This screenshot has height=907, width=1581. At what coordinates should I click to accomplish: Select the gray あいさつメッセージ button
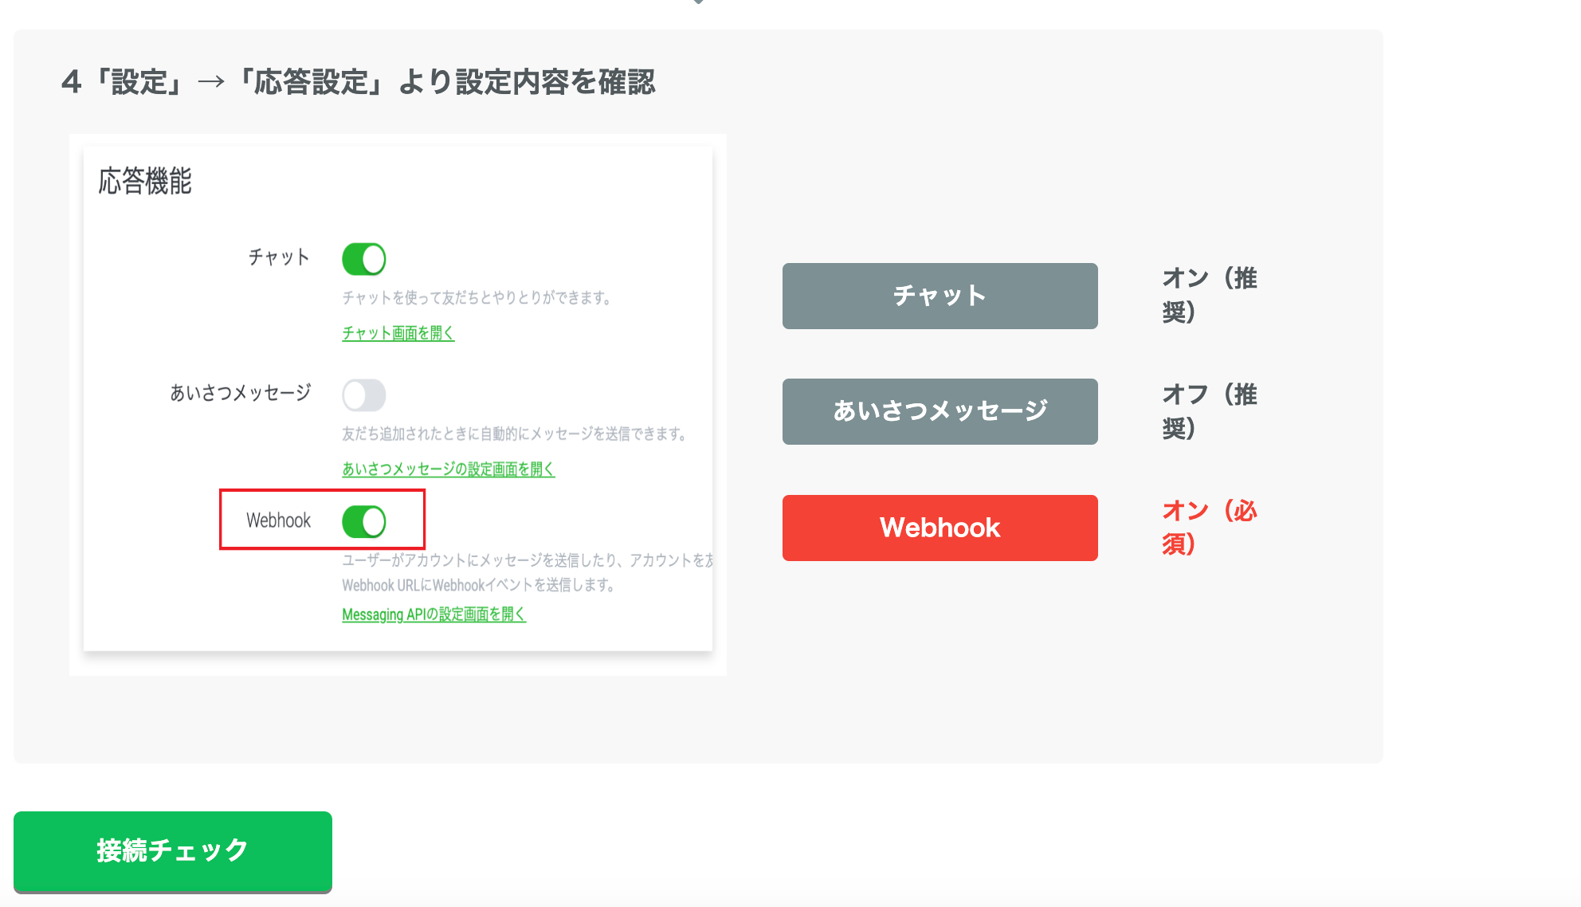pyautogui.click(x=940, y=411)
